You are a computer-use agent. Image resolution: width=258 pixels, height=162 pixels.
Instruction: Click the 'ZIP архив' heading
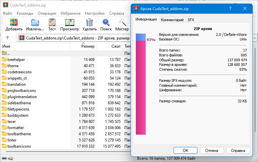pyautogui.click(x=203, y=29)
